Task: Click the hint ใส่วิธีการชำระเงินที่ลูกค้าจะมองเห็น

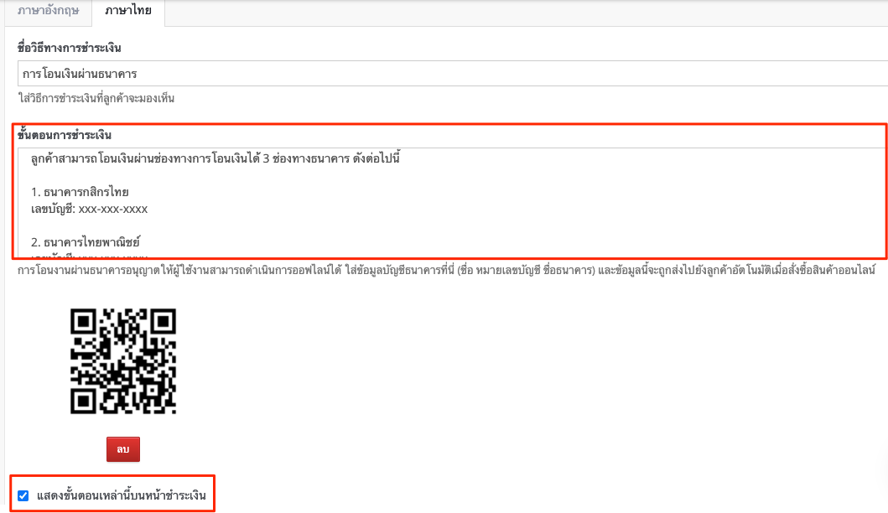Action: point(96,99)
